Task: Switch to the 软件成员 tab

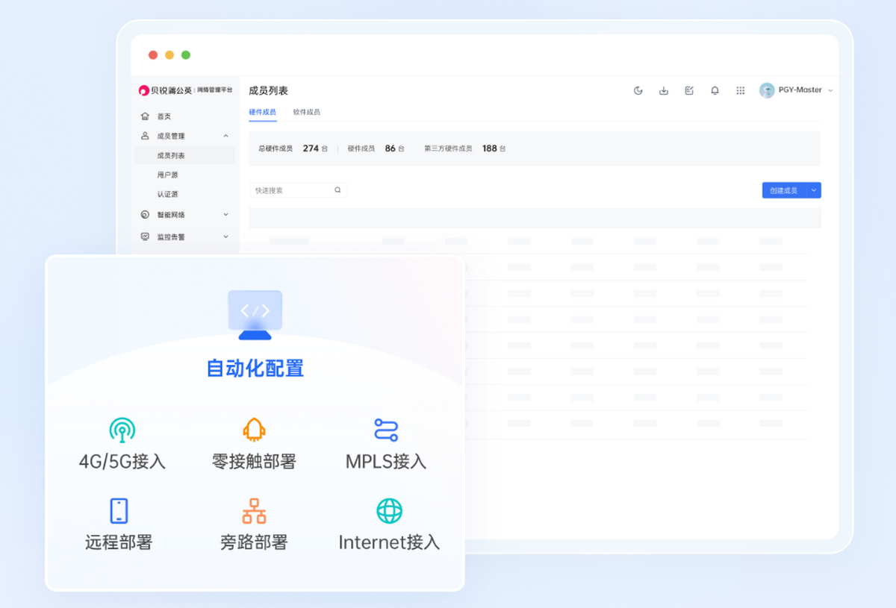Action: coord(308,112)
